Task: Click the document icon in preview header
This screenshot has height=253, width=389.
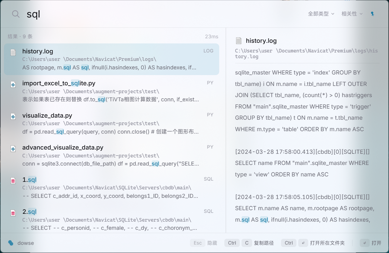Action: click(x=239, y=41)
